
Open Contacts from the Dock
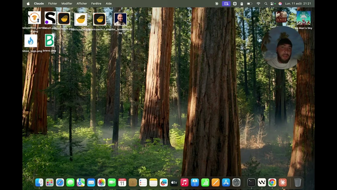(x=133, y=182)
